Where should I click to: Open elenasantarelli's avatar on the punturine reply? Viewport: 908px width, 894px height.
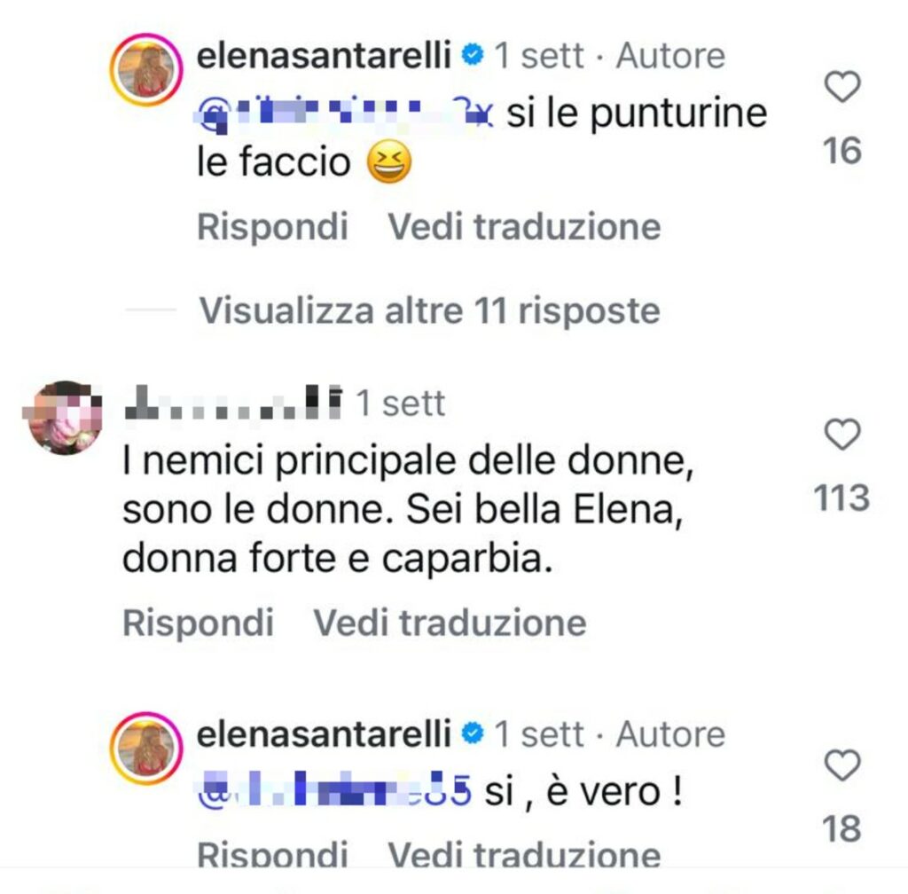pyautogui.click(x=146, y=70)
